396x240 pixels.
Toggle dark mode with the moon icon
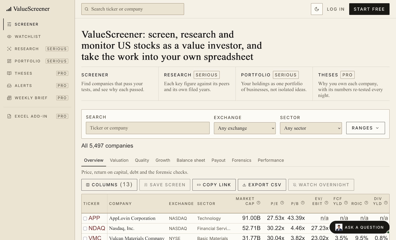[x=317, y=9]
